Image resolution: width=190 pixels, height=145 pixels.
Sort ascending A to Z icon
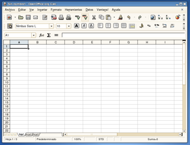[x=160, y=17]
